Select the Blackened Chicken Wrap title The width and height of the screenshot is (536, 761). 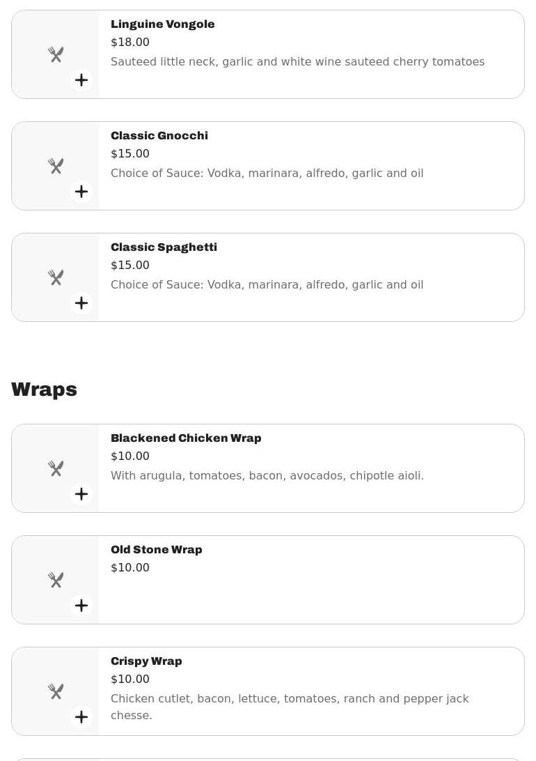(x=186, y=438)
